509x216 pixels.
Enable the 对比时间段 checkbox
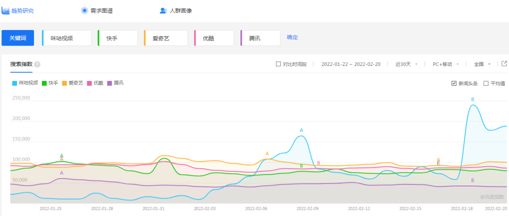[278, 64]
